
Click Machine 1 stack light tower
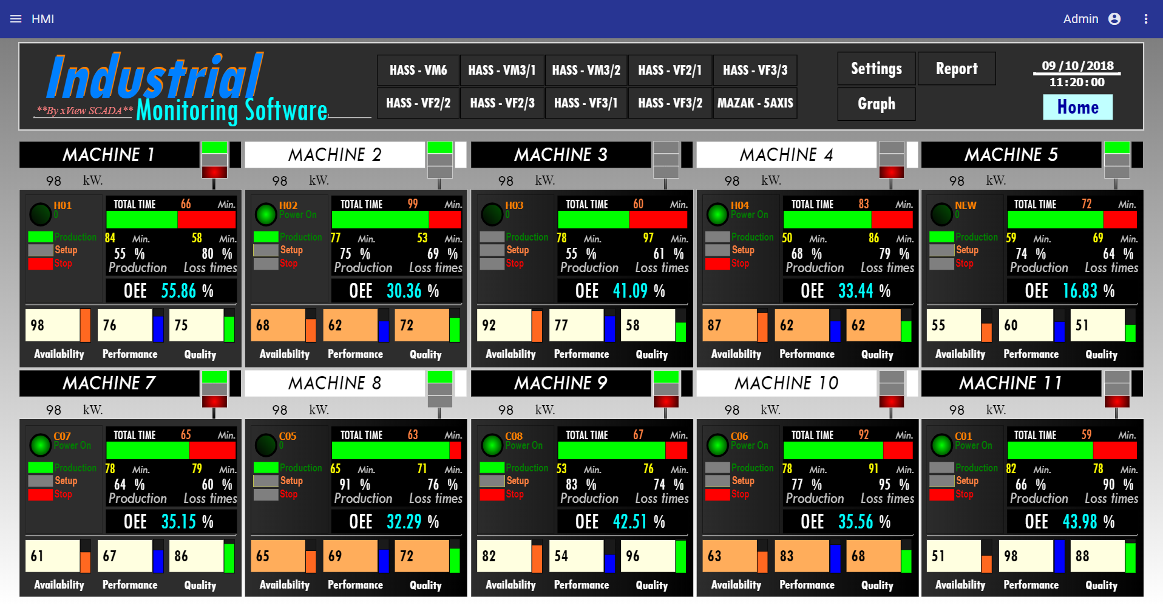click(214, 160)
